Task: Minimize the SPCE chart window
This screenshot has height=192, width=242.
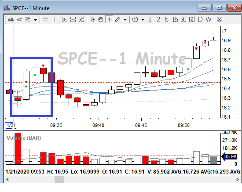Action: click(204, 8)
